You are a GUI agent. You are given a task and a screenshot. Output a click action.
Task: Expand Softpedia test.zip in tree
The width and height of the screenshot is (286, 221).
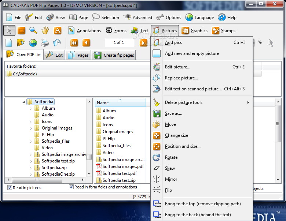(x=30, y=161)
